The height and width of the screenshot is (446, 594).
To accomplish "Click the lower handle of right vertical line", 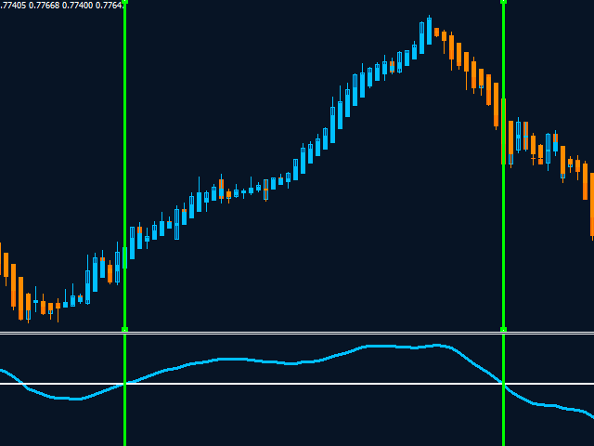I will [503, 330].
